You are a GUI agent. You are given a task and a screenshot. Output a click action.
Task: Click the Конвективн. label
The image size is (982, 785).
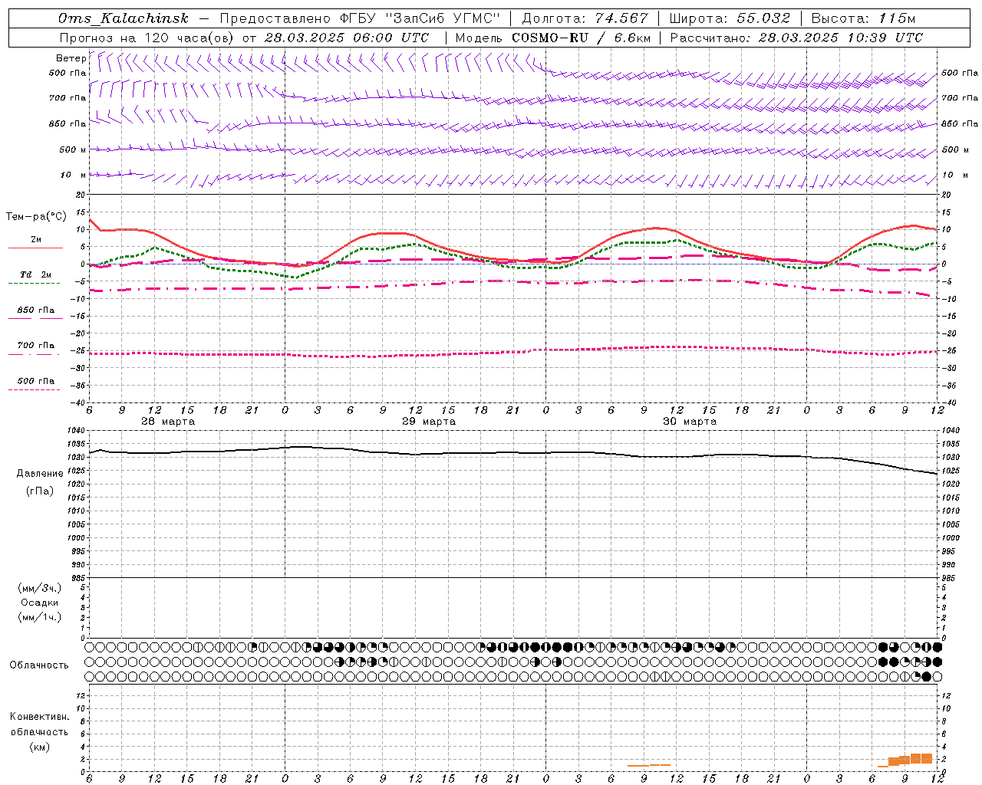coord(40,717)
